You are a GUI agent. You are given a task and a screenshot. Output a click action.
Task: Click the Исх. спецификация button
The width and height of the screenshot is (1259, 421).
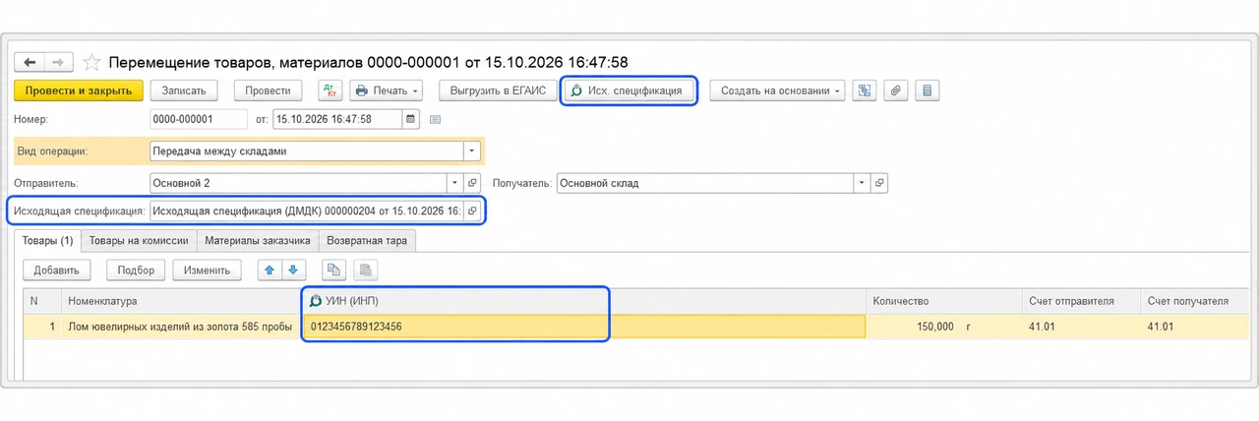pos(629,90)
